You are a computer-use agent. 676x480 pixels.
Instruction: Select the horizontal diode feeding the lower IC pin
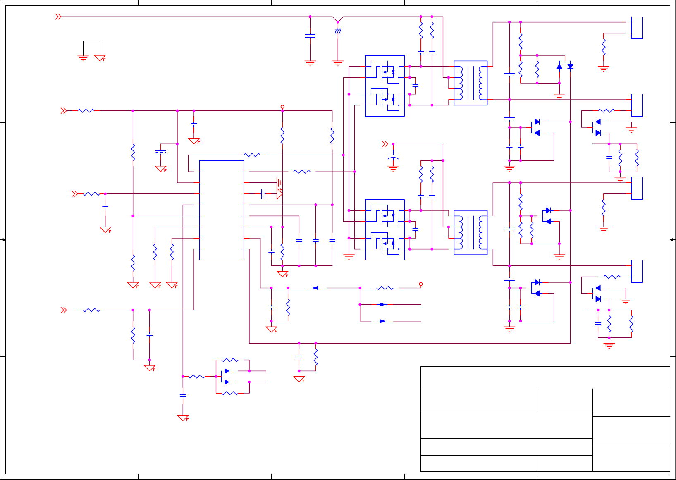coord(315,288)
